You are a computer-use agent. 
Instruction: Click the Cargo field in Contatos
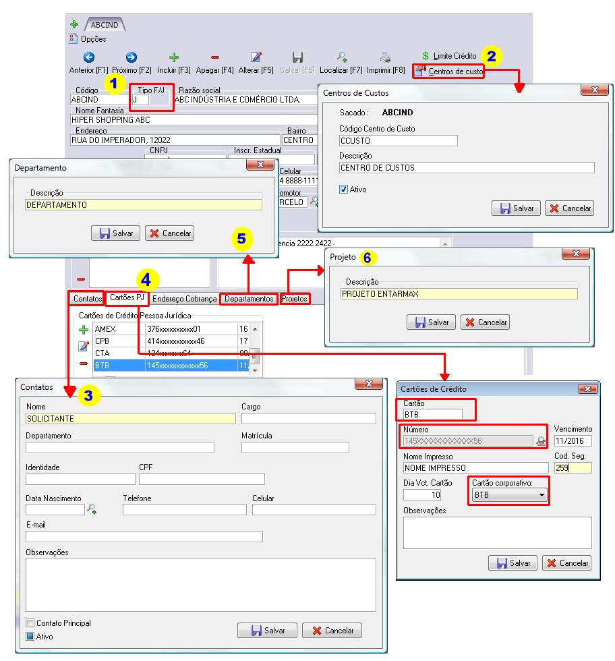[x=309, y=419]
